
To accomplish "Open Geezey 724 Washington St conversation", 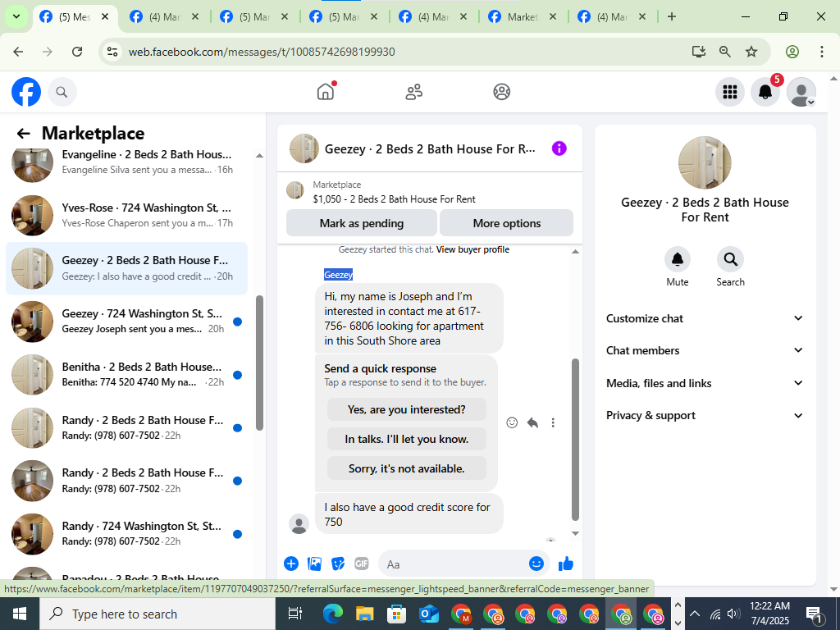I will (127, 322).
